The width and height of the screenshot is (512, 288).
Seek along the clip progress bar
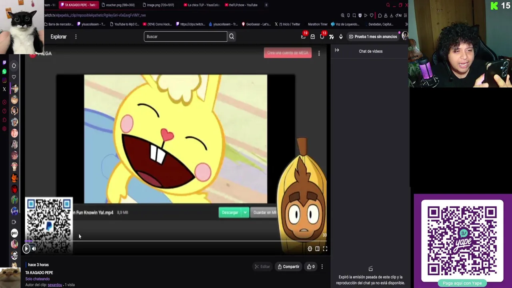coord(175,241)
